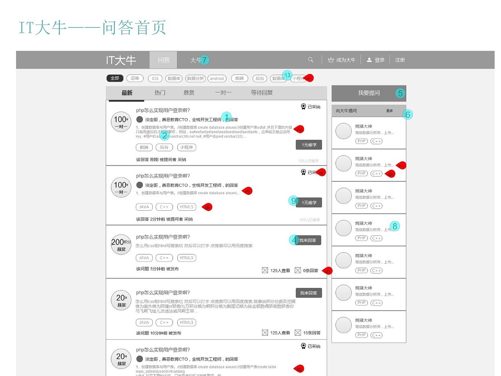
Task: Click the PHP tag on the first 烧猪大神 card
Action: click(361, 141)
